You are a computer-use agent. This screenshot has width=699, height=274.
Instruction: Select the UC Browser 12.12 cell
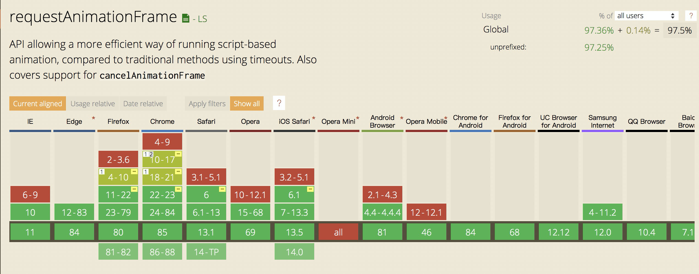click(x=559, y=232)
